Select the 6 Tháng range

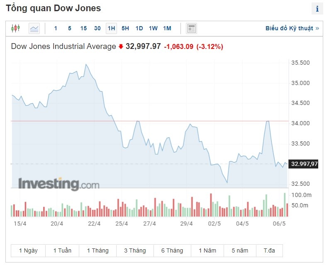(x=172, y=250)
